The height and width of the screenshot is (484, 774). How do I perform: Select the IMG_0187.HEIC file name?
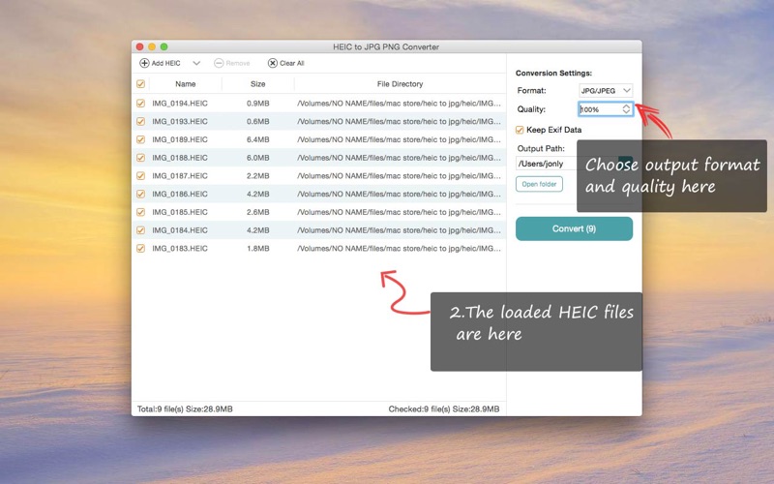click(180, 176)
